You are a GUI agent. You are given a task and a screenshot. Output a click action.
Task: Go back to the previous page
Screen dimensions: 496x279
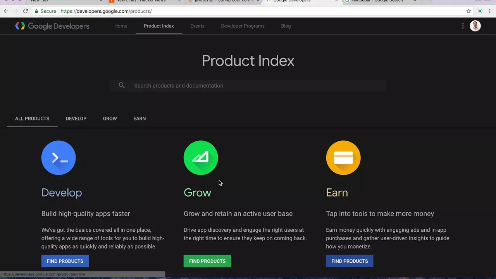click(6, 11)
